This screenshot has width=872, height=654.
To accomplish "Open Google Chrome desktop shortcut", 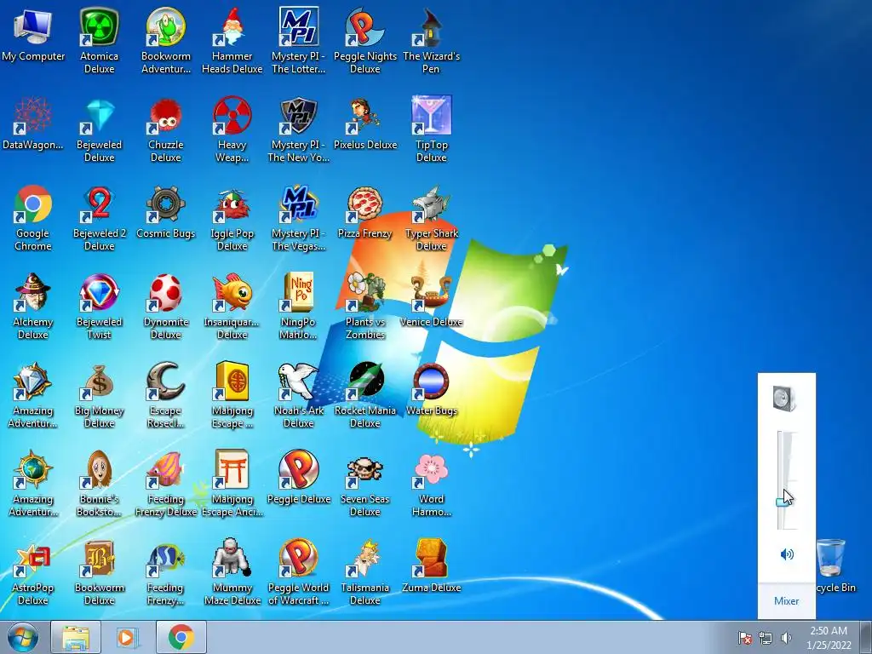I will [33, 217].
